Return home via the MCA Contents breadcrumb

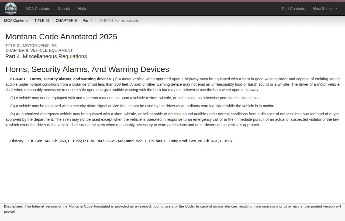tap(16, 20)
